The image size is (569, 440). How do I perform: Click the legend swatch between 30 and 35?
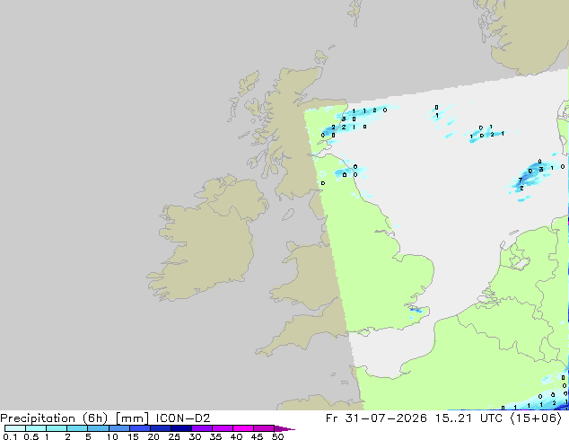(202, 428)
